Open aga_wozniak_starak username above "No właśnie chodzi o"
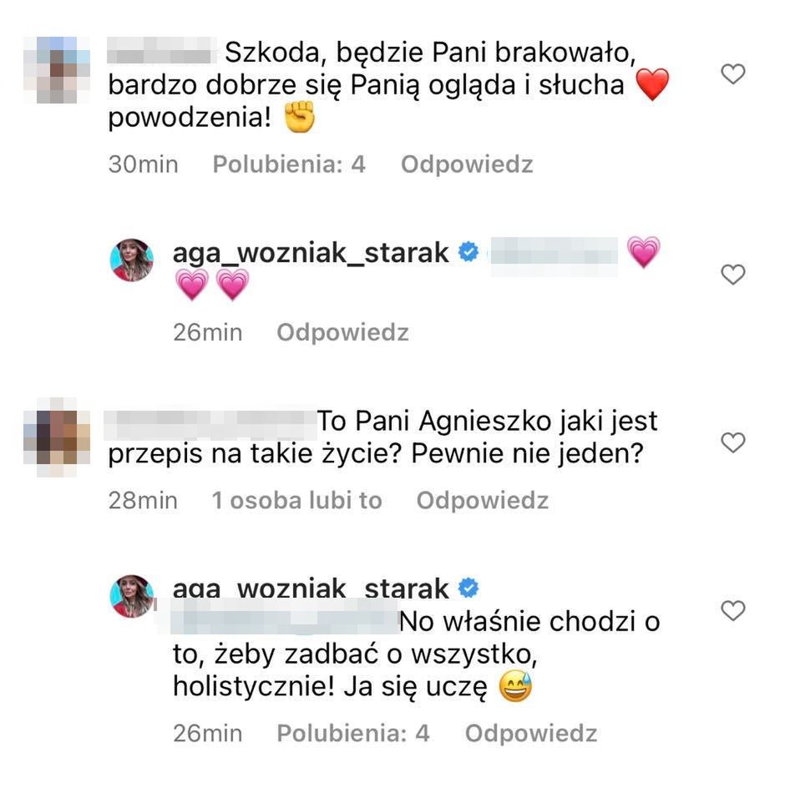The image size is (790, 788). click(311, 588)
